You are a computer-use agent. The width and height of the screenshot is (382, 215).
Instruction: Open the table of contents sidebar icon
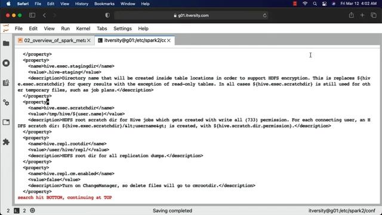[6, 82]
